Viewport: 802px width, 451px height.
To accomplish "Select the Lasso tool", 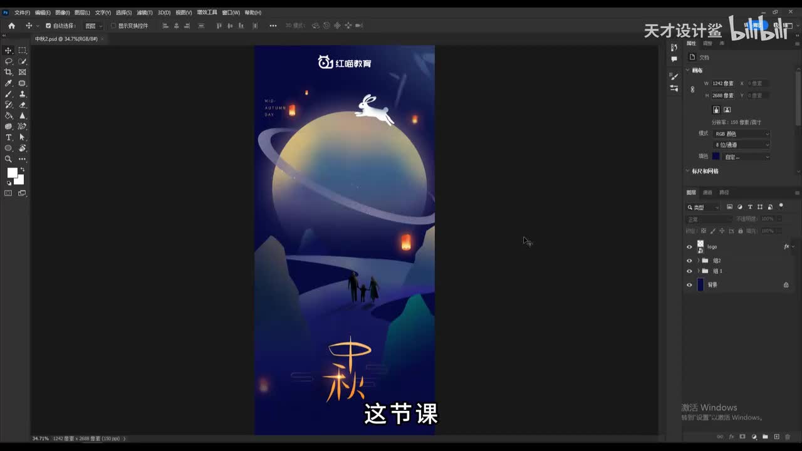I will [8, 61].
